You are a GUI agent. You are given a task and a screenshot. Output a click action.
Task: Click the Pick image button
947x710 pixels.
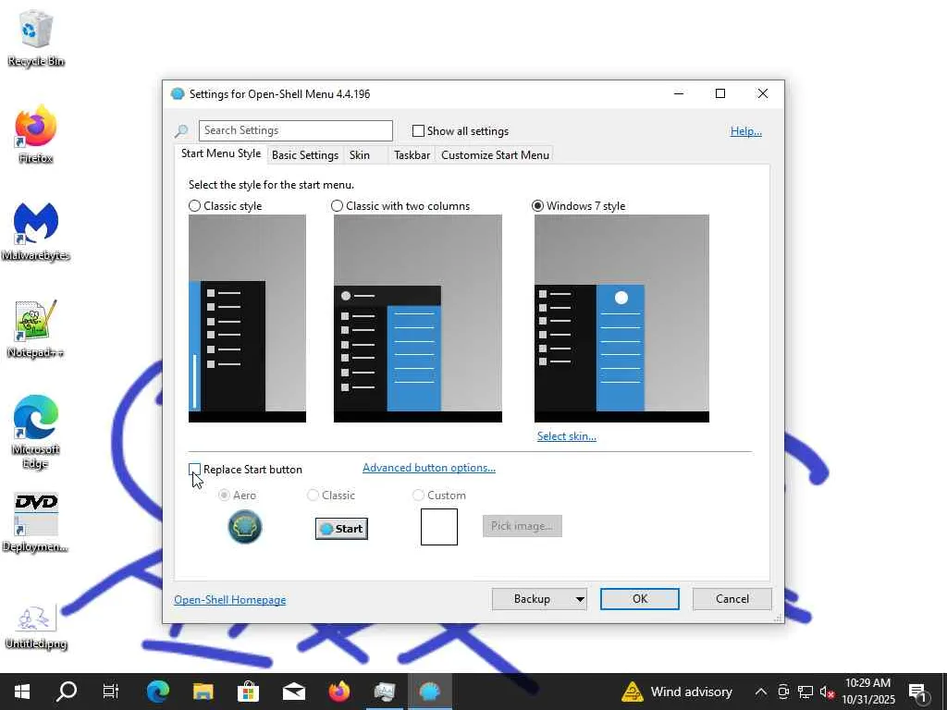point(522,526)
